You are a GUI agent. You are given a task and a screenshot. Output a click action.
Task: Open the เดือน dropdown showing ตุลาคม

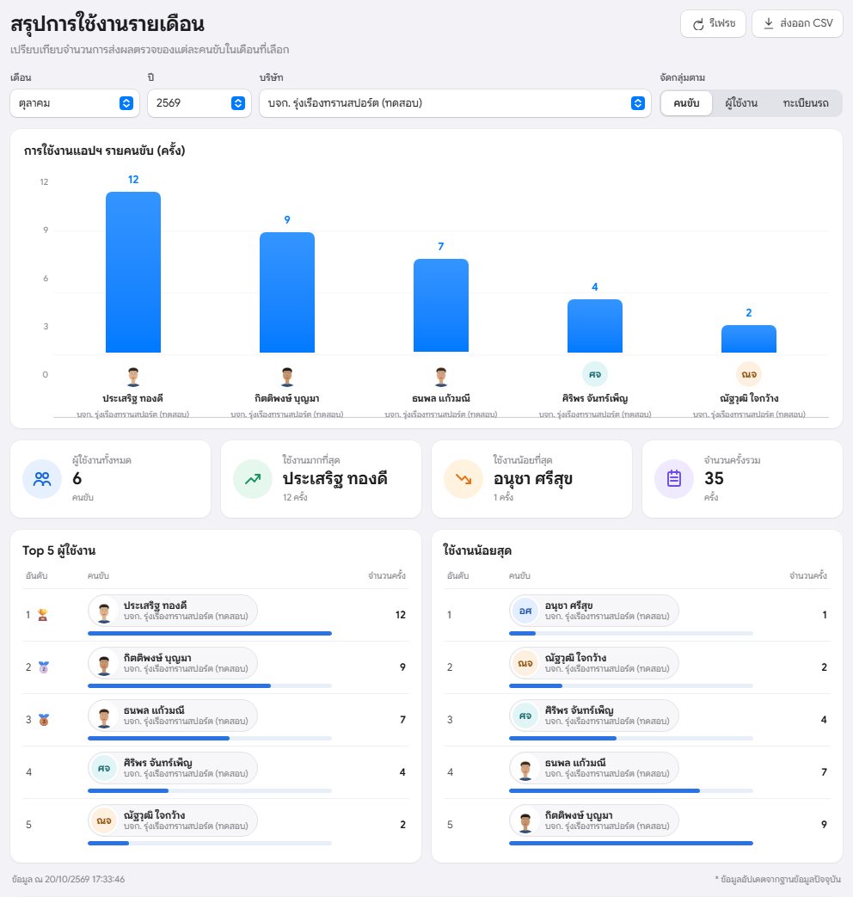[75, 103]
